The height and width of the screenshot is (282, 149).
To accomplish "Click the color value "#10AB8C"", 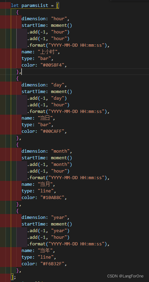I will 52,198.
